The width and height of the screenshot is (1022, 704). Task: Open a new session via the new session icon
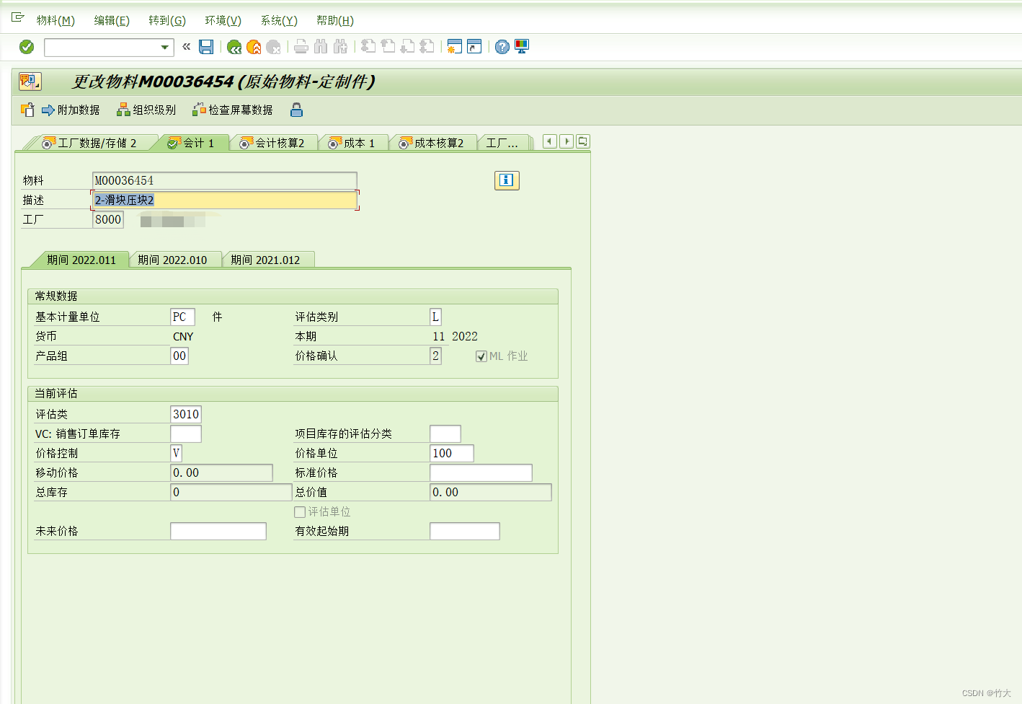454,47
